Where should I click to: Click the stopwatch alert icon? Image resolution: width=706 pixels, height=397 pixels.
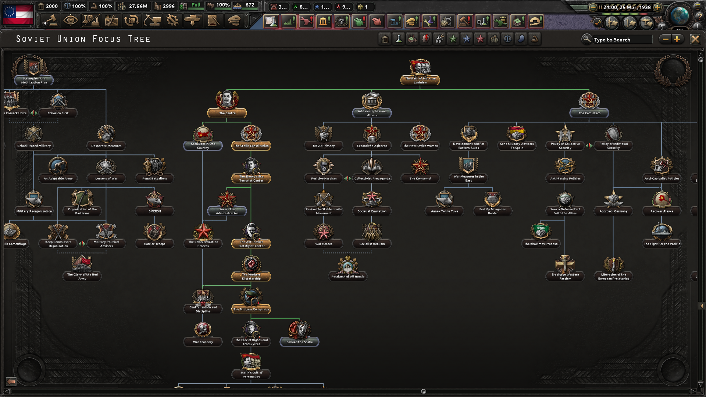[448, 21]
